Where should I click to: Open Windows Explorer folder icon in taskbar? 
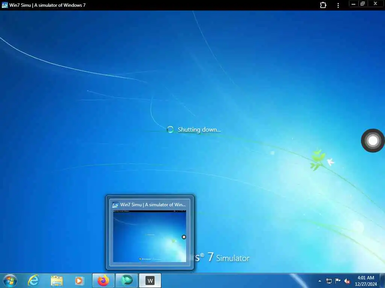(x=57, y=280)
